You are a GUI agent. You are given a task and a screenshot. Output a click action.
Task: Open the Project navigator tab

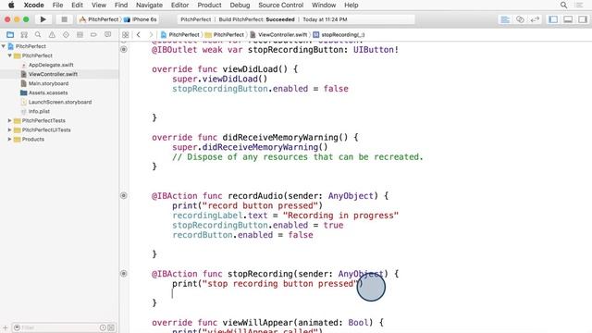[x=10, y=35]
